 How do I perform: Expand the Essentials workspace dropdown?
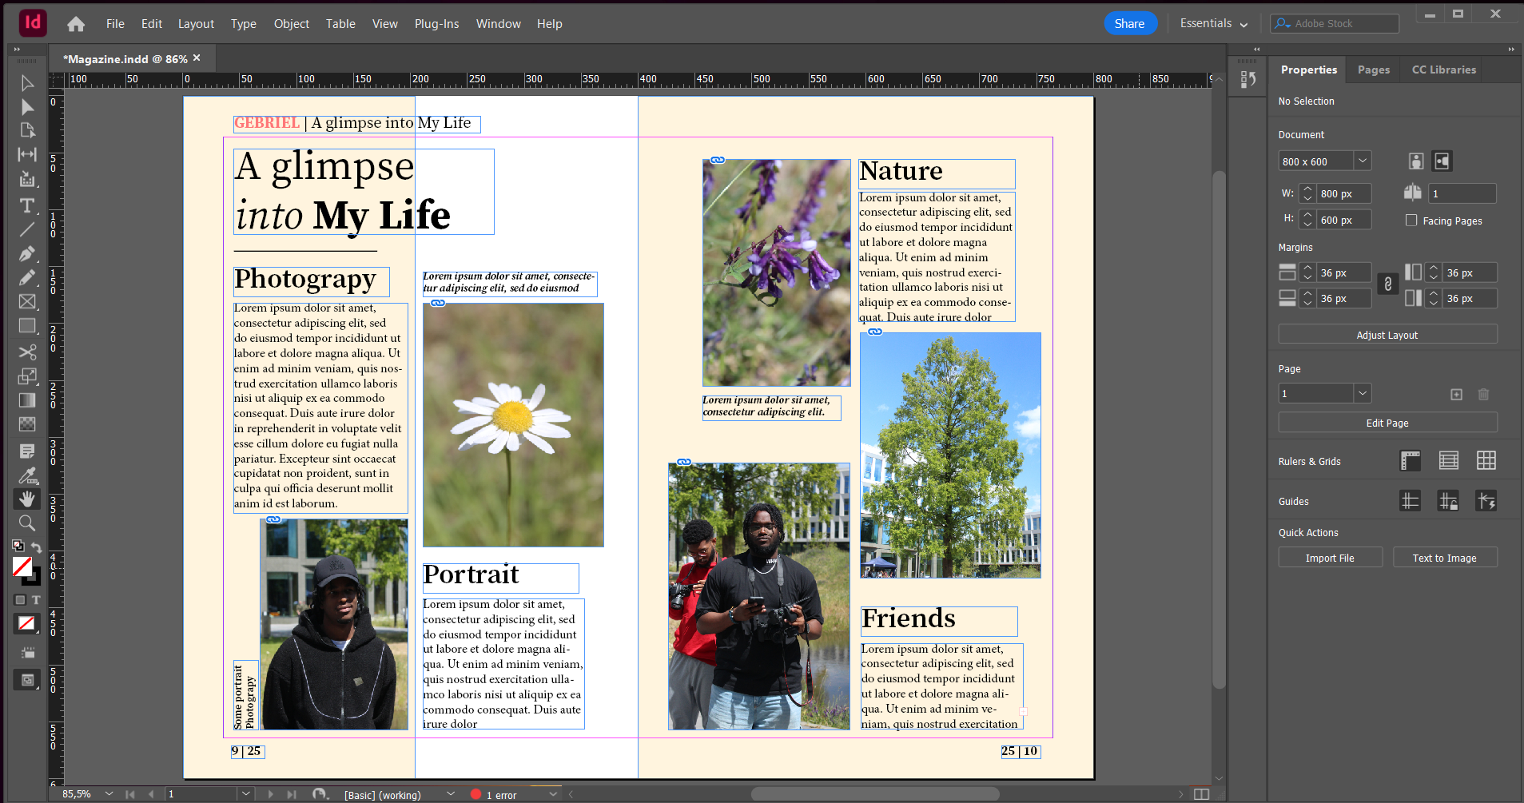[1213, 24]
